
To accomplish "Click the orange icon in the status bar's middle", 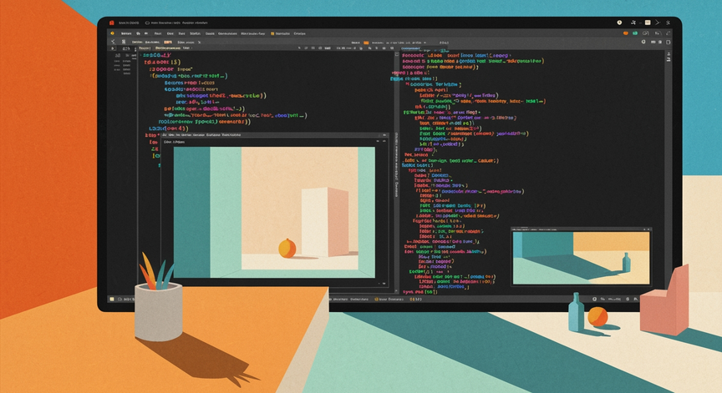I will click(376, 300).
